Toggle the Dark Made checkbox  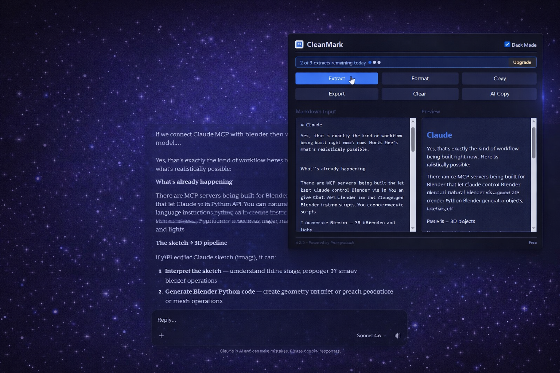click(507, 44)
